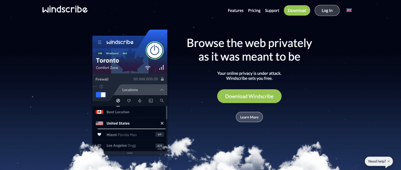Go to Pricing in the navigation
Viewport: 401px width, 170px height.
pyautogui.click(x=254, y=11)
